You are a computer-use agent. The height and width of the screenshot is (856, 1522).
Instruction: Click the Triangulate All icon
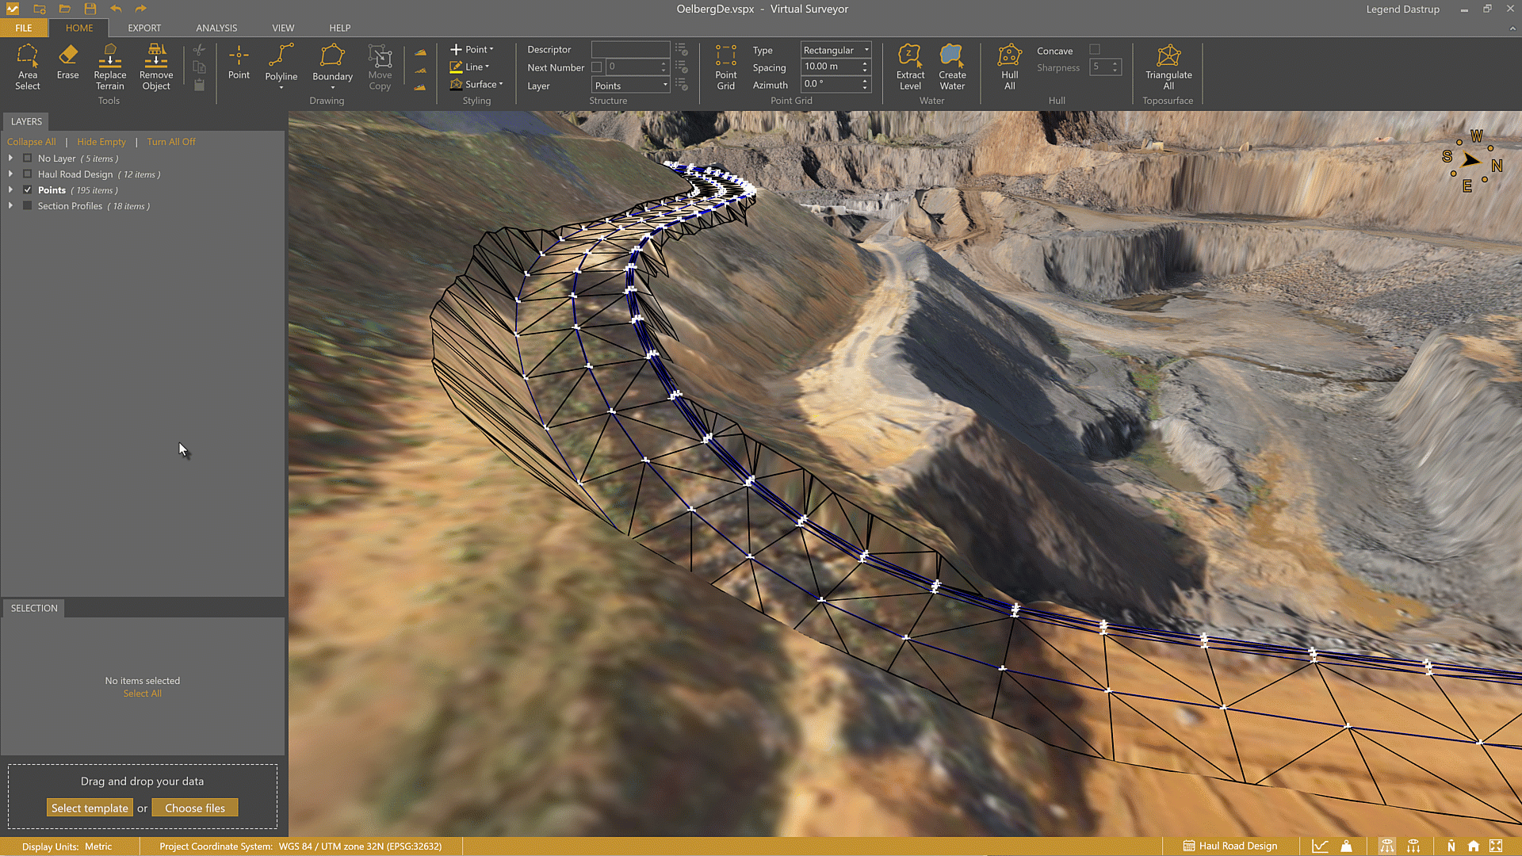pyautogui.click(x=1168, y=67)
